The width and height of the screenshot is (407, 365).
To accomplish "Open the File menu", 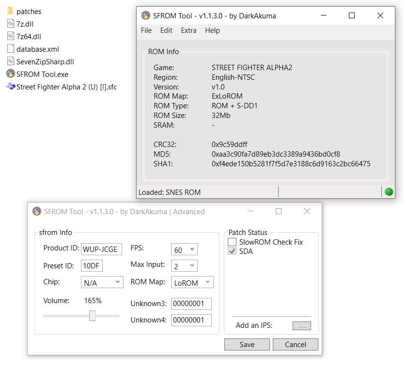I will [x=146, y=30].
